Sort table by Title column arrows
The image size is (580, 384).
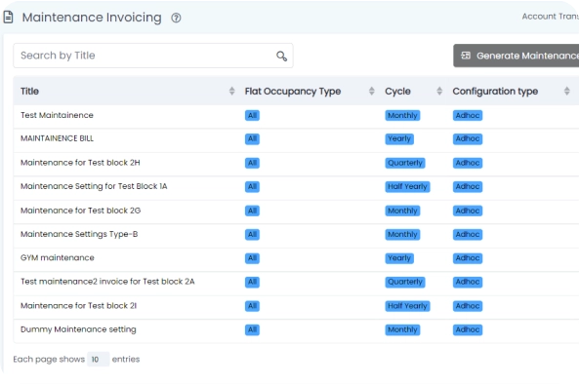pos(232,91)
